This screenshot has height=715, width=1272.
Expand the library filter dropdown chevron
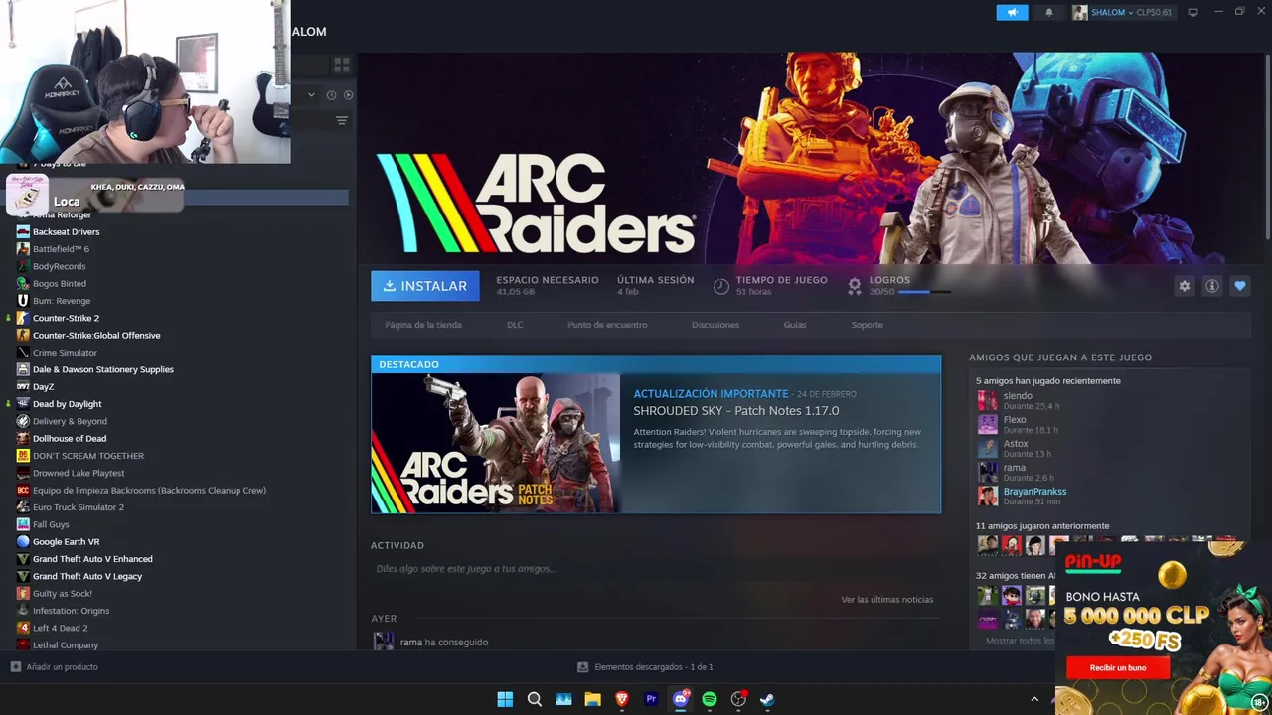click(x=311, y=95)
